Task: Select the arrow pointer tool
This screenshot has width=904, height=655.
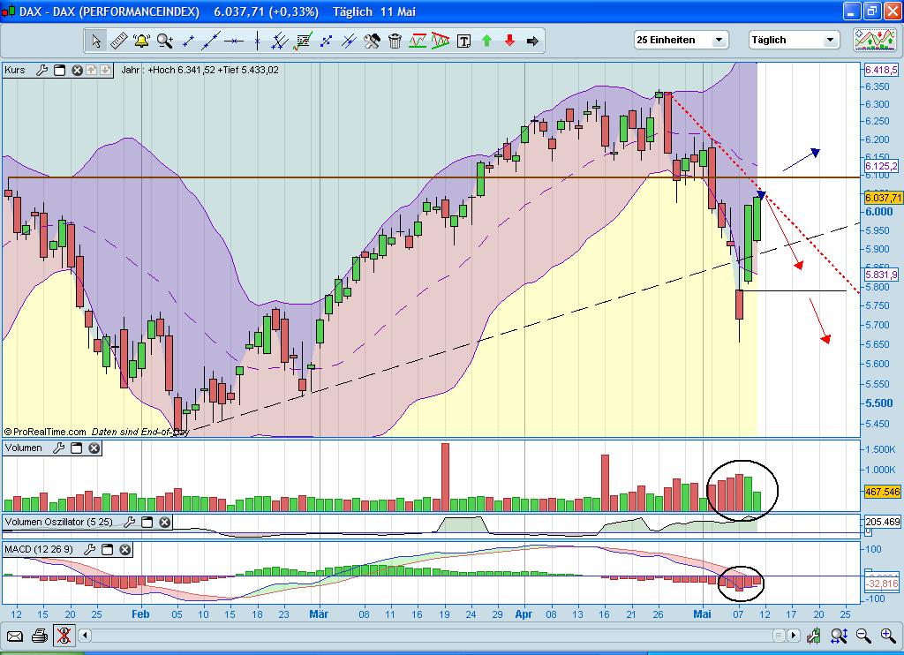Action: [x=96, y=41]
